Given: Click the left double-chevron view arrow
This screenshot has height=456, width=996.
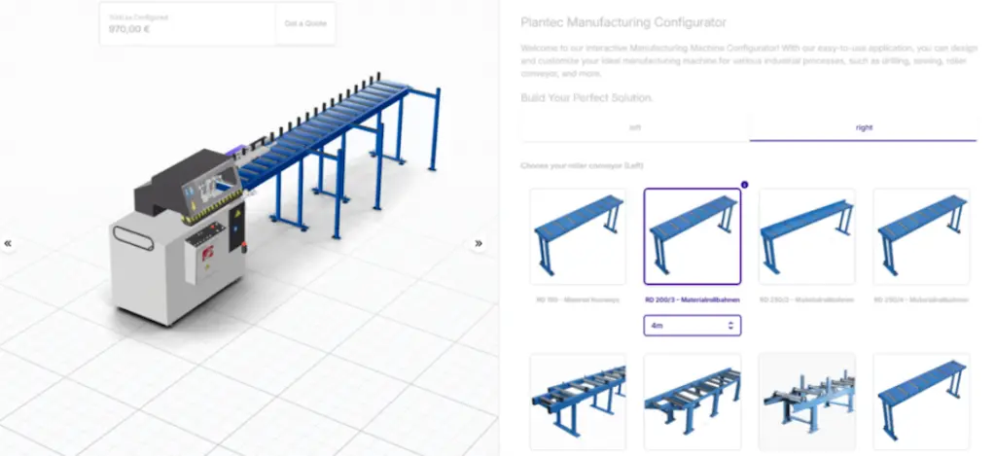Looking at the screenshot, I should click(8, 243).
